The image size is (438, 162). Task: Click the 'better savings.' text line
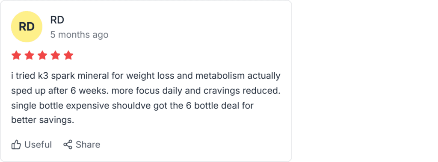coord(43,120)
